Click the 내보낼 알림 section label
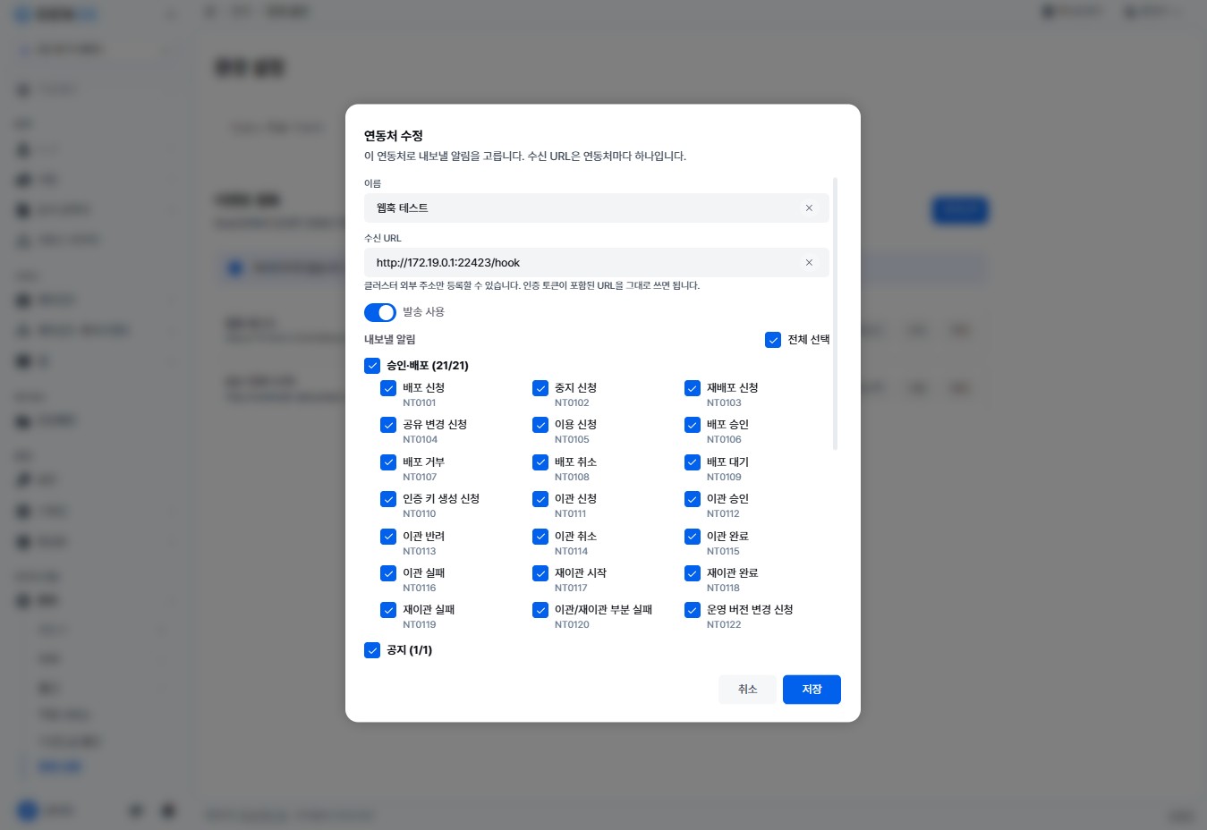Image resolution: width=1207 pixels, height=830 pixels. pos(390,340)
